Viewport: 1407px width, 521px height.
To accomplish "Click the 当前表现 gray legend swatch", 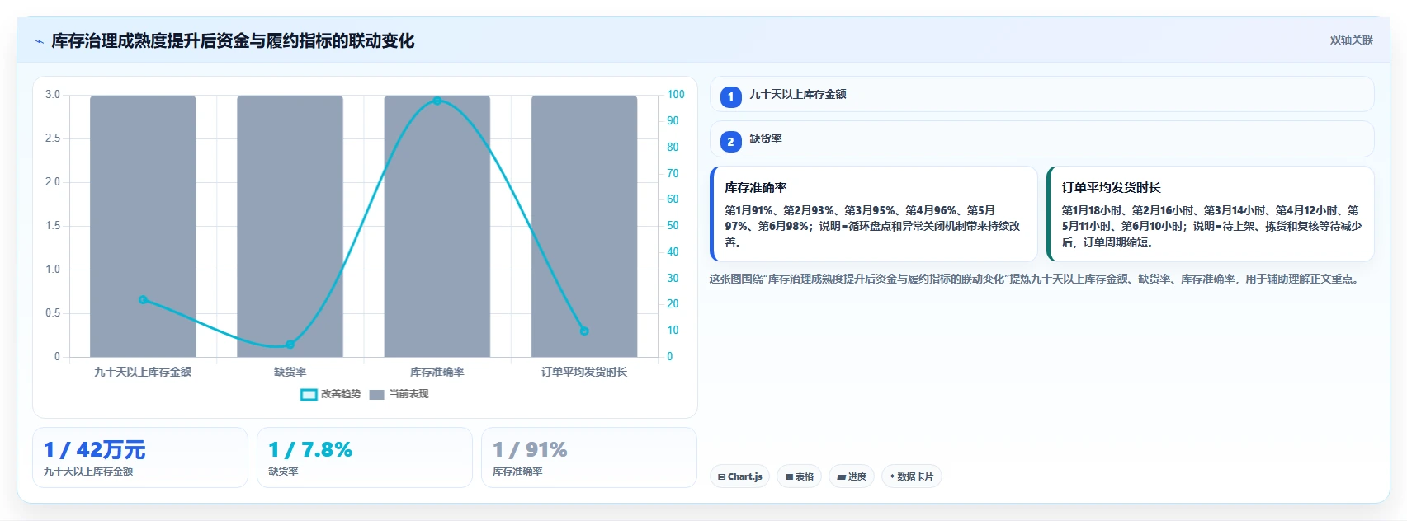I will click(376, 395).
